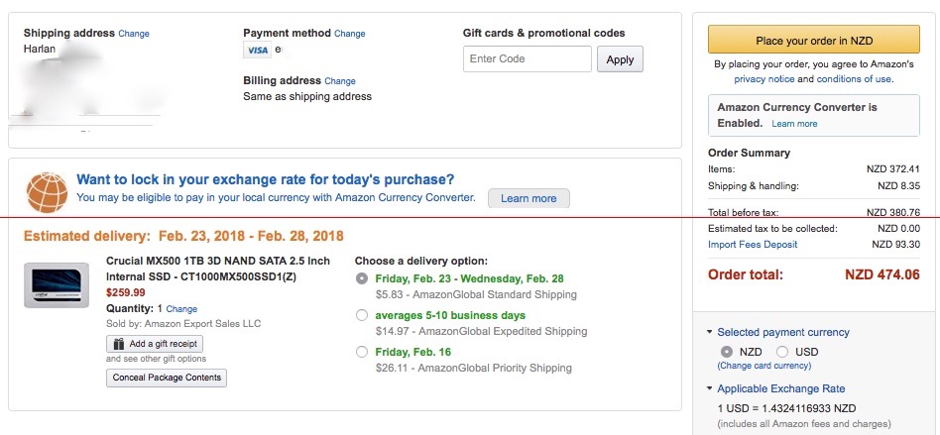Click Place your order in NZD button

tap(813, 40)
